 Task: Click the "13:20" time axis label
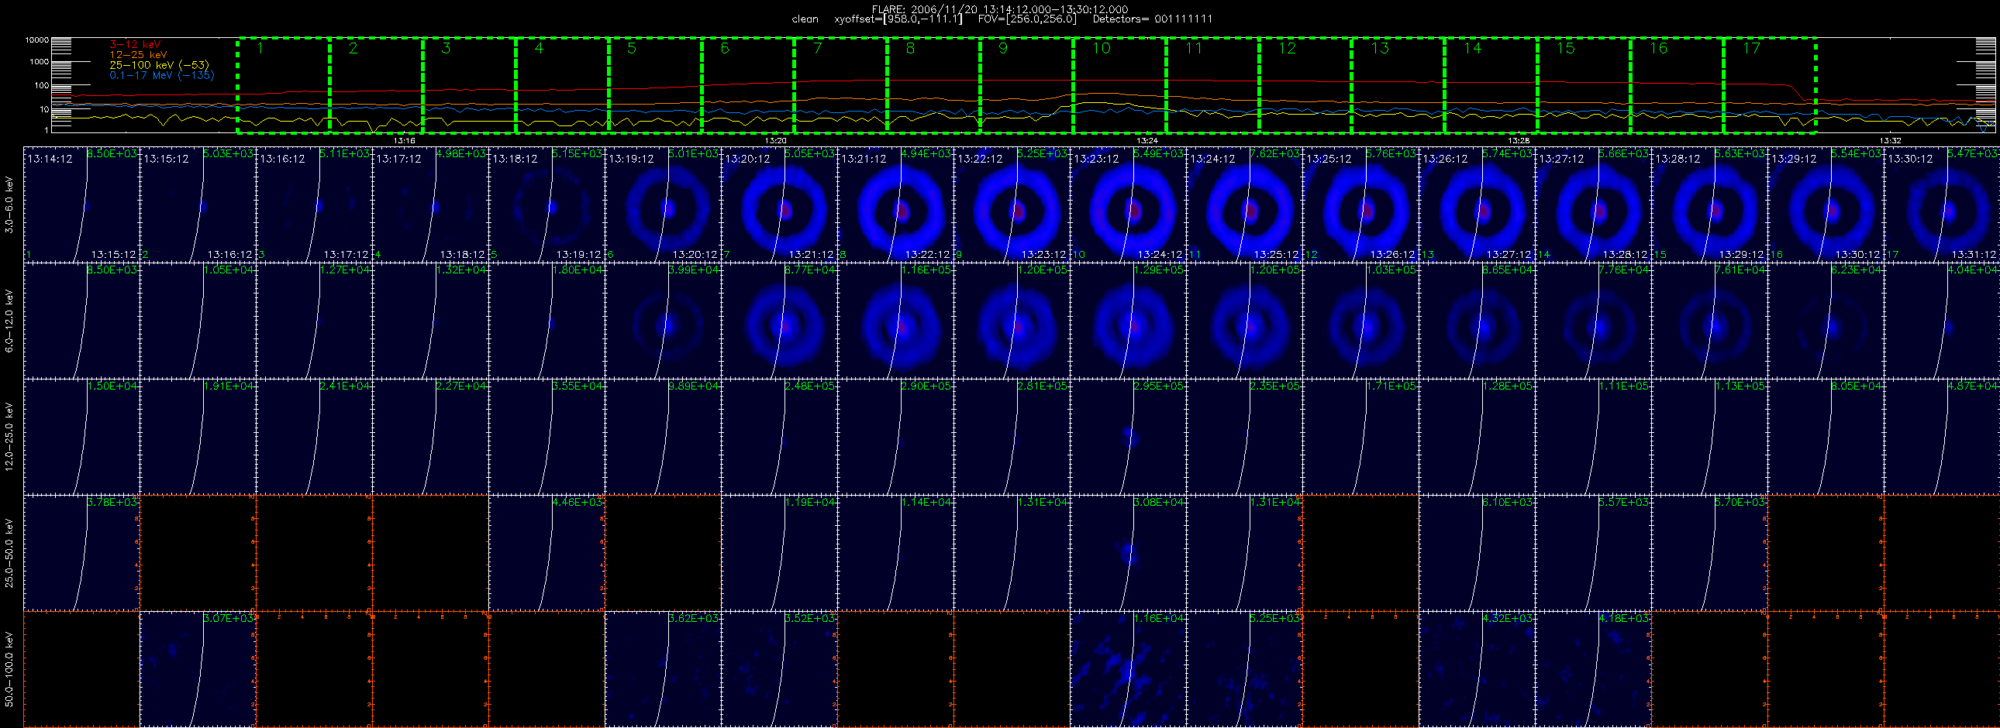(776, 140)
